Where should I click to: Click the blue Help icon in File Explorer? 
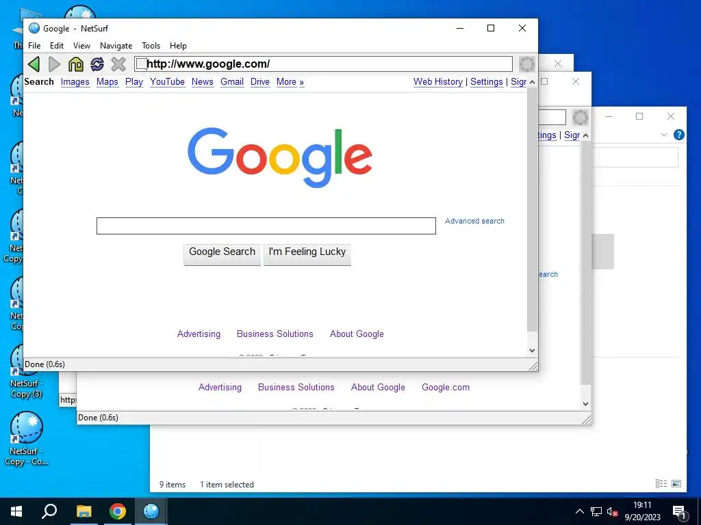[678, 135]
